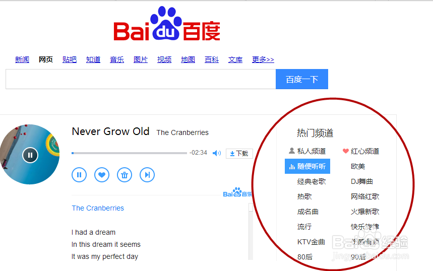Image resolution: width=433 pixels, height=271 pixels.
Task: Select the KTV金曲 channel
Action: click(x=311, y=242)
